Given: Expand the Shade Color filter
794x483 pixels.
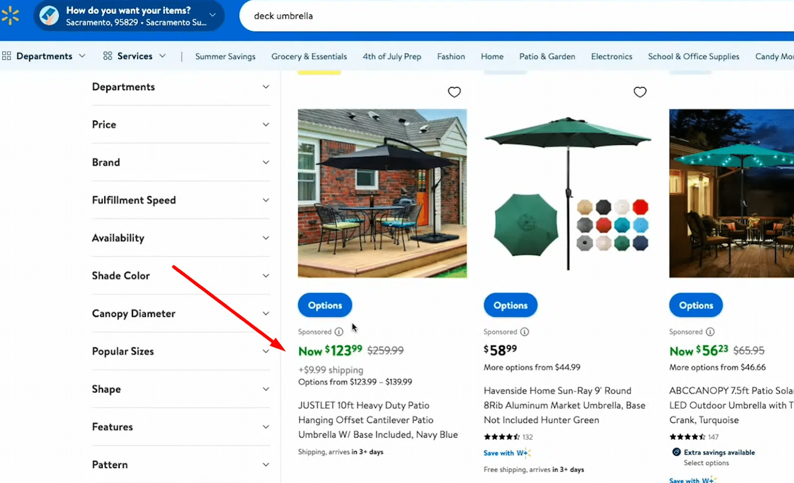Looking at the screenshot, I should pos(181,276).
